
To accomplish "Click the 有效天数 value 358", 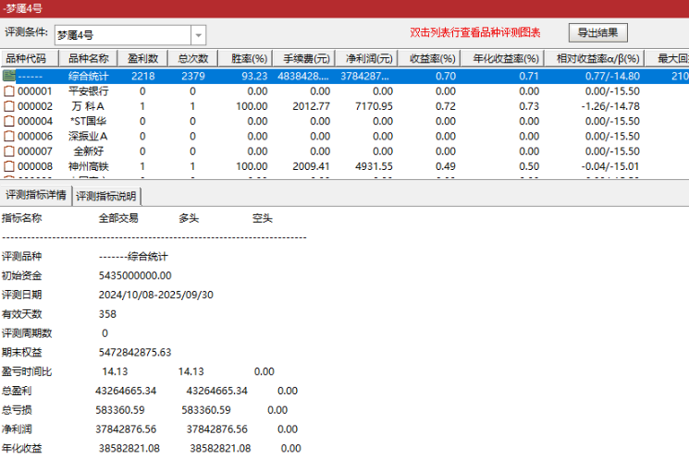I will (x=107, y=314).
